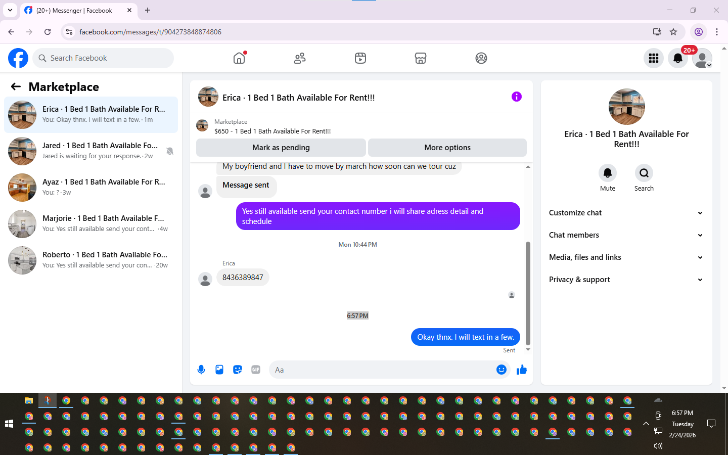The image size is (728, 455).
Task: Open the Windows notification center icon
Action: 711,424
